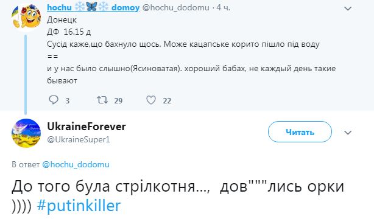
Task: Expand options chevron beside the Читать button
Action: pyautogui.click(x=348, y=132)
